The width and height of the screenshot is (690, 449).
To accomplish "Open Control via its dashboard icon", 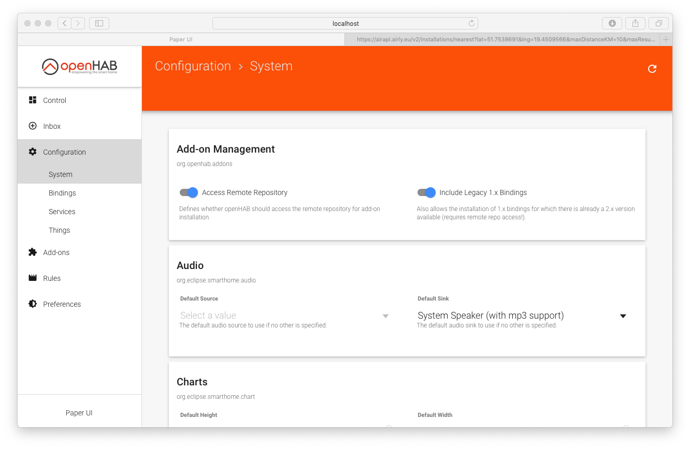I will click(33, 100).
